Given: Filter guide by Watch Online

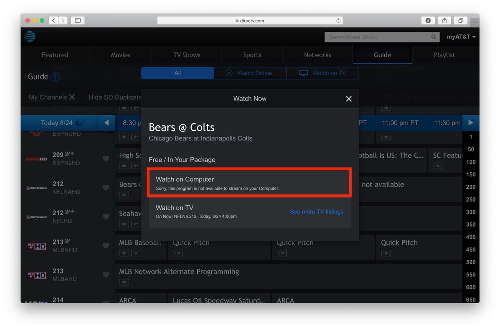Looking at the screenshot, I should coord(250,73).
